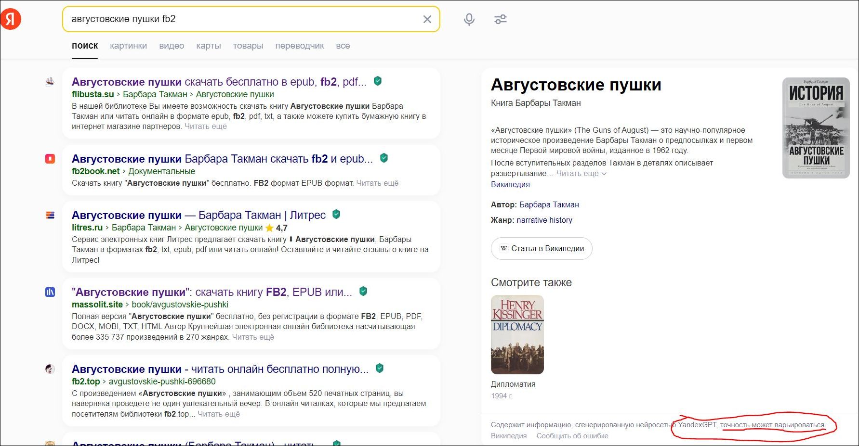Open the book/avgustovskie-pushki breadcrumb
Viewport: 859px width, 446px height.
(x=180, y=305)
